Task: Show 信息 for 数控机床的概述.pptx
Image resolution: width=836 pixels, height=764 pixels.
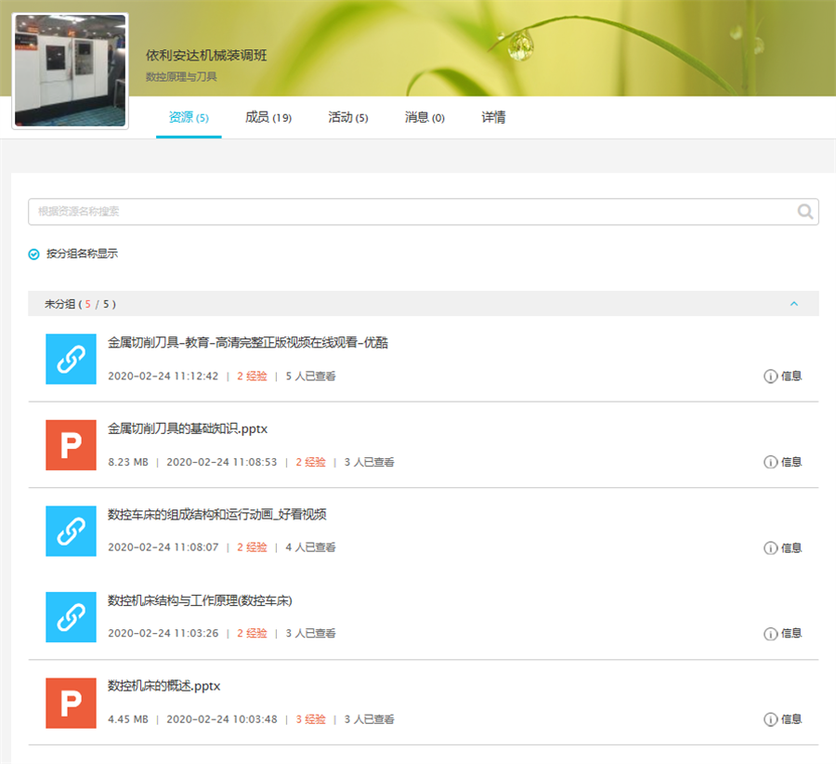Action: [x=782, y=719]
